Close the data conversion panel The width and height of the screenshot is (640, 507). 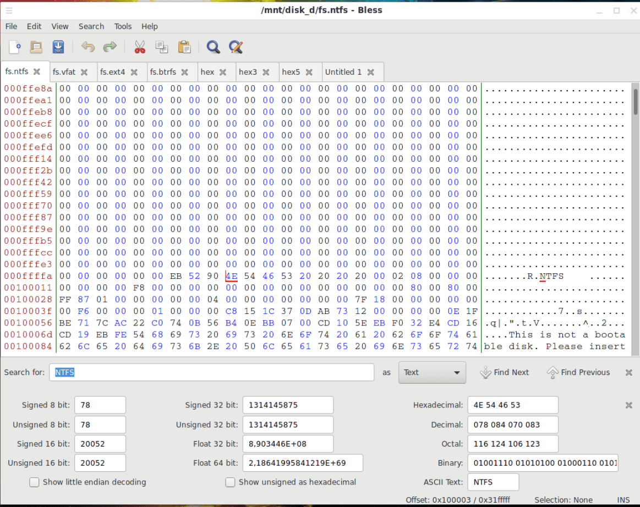pyautogui.click(x=628, y=405)
